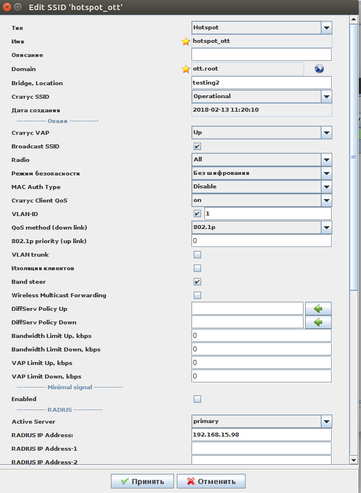Open the Тип dropdown showing Hotspot
The image size is (361, 493).
pyautogui.click(x=326, y=27)
